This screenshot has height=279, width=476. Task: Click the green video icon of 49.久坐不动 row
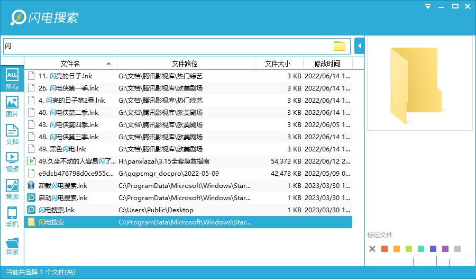tap(31, 161)
